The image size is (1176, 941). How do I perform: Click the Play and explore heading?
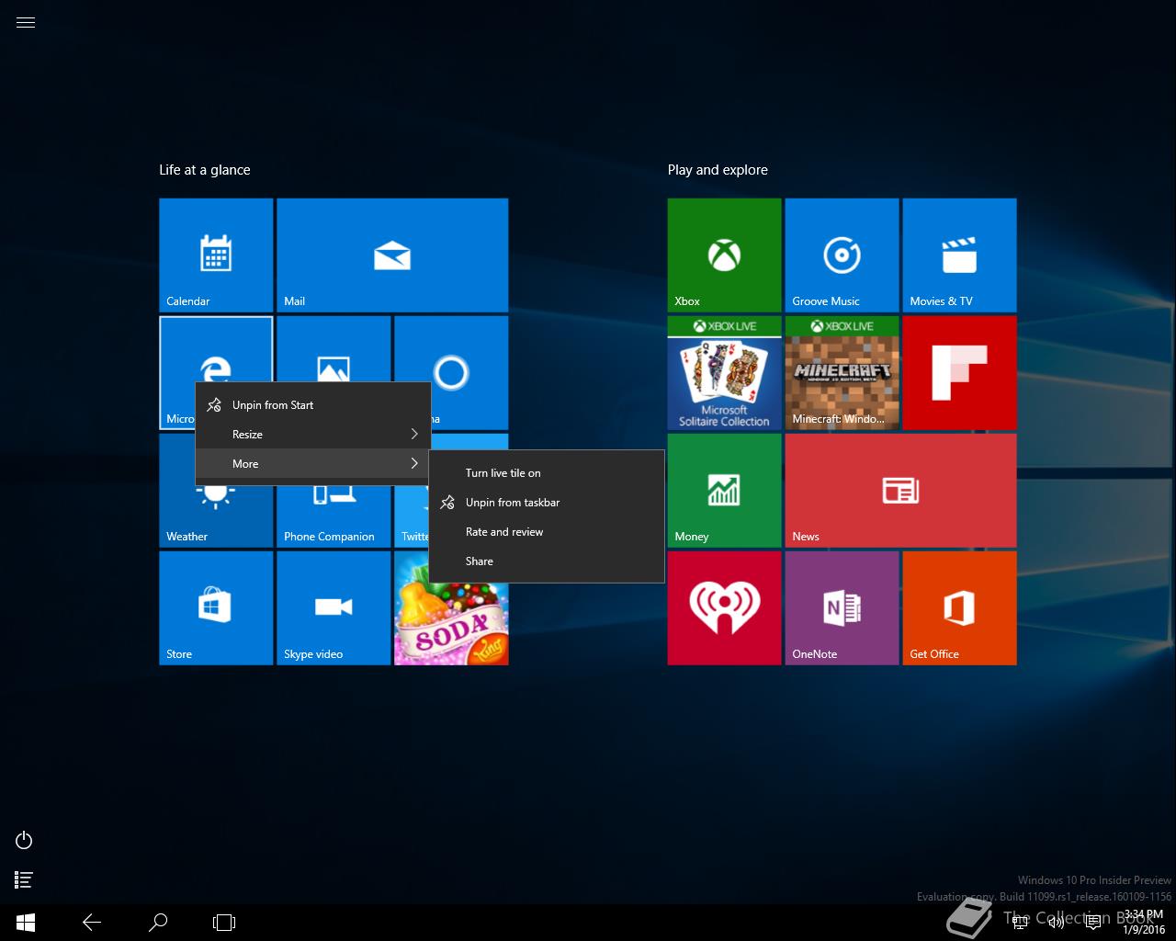click(x=718, y=170)
